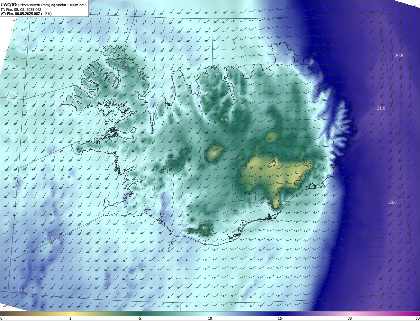The image size is (420, 321).
Task: Click the '30' tick on the color scale
Action: [350, 318]
